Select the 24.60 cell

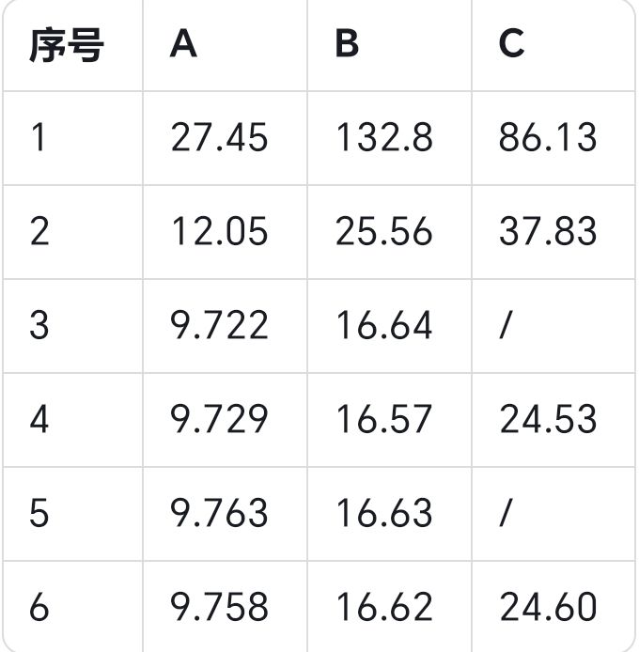(x=548, y=608)
